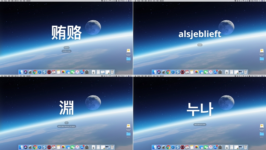Open Photos in the 淵 screen dock

[x=63, y=147]
